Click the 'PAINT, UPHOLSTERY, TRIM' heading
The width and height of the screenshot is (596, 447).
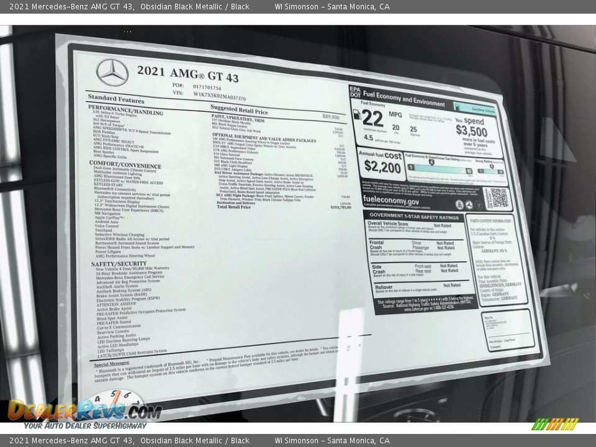[x=238, y=118]
